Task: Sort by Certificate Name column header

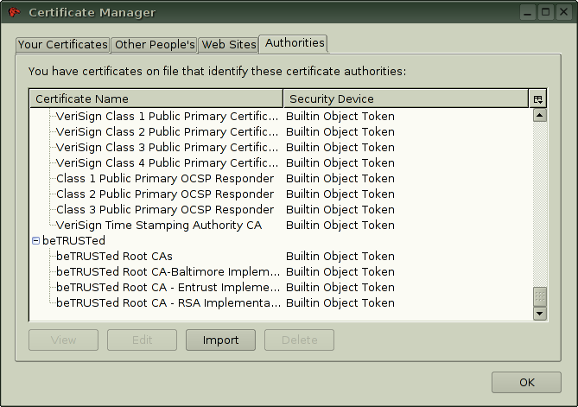Action: click(x=156, y=99)
